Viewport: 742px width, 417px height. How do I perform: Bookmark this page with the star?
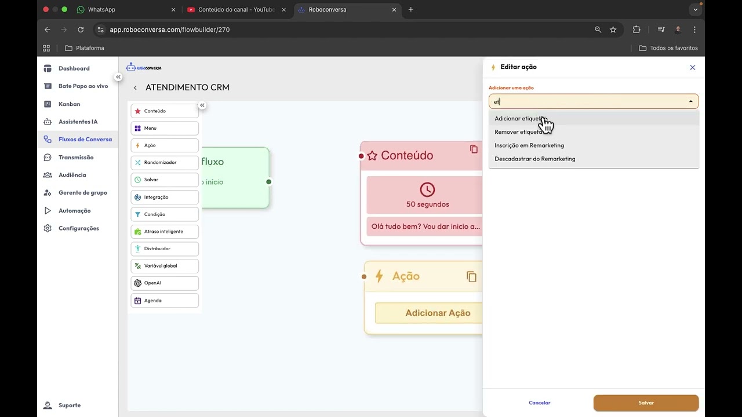(x=613, y=30)
